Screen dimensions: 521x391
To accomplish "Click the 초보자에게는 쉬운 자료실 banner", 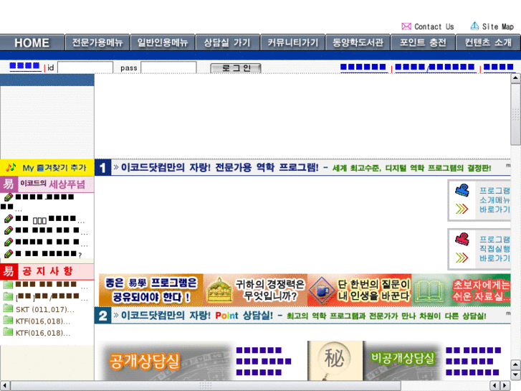I will [462, 290].
